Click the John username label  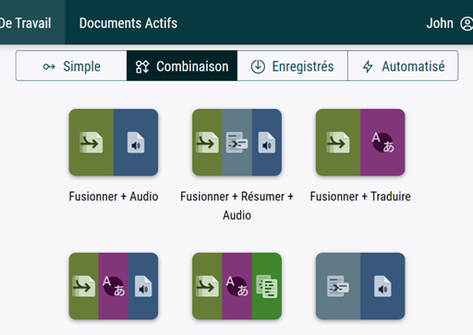[440, 23]
